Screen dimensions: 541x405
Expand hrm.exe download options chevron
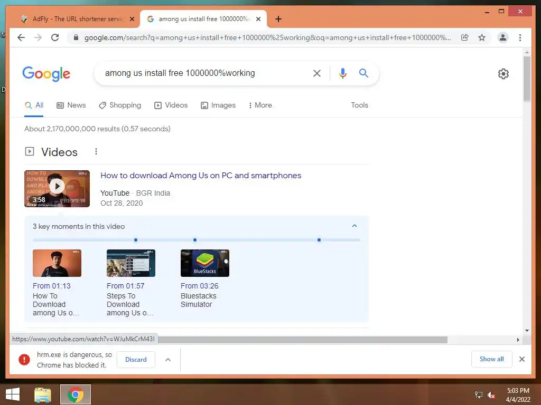168,360
